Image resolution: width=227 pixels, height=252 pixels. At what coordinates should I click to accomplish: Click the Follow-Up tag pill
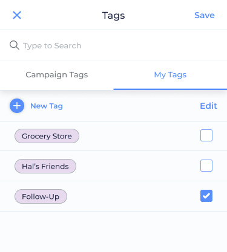(x=41, y=196)
